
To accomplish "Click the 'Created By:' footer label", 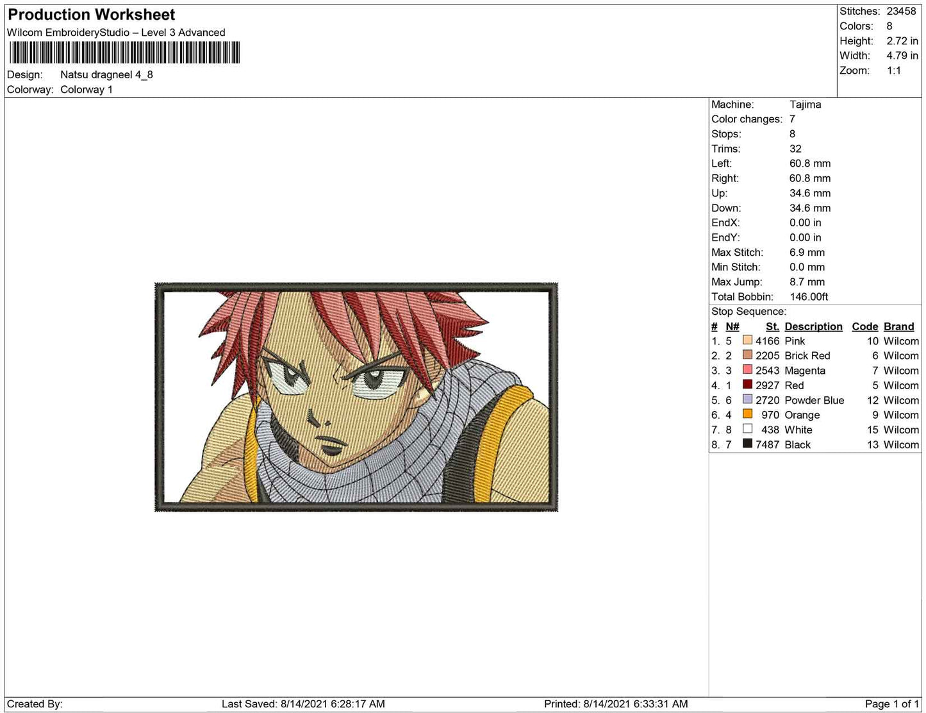I will click(35, 703).
